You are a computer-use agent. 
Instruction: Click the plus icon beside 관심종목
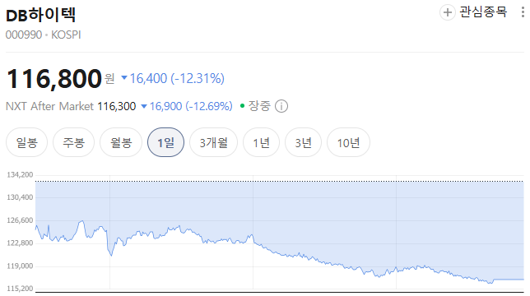tap(447, 12)
